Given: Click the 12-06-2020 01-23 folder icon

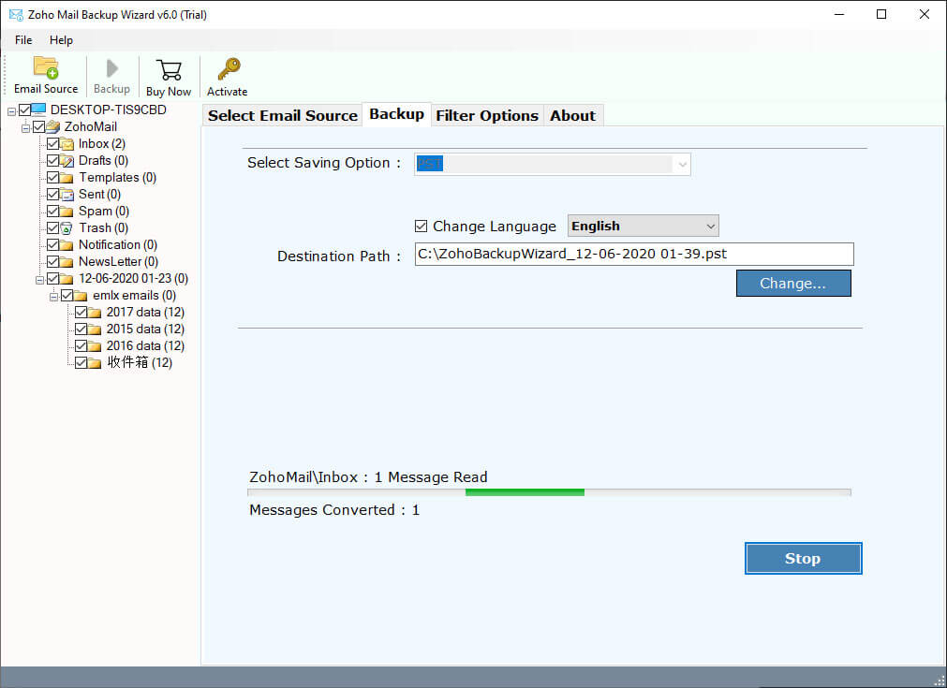Looking at the screenshot, I should (67, 279).
